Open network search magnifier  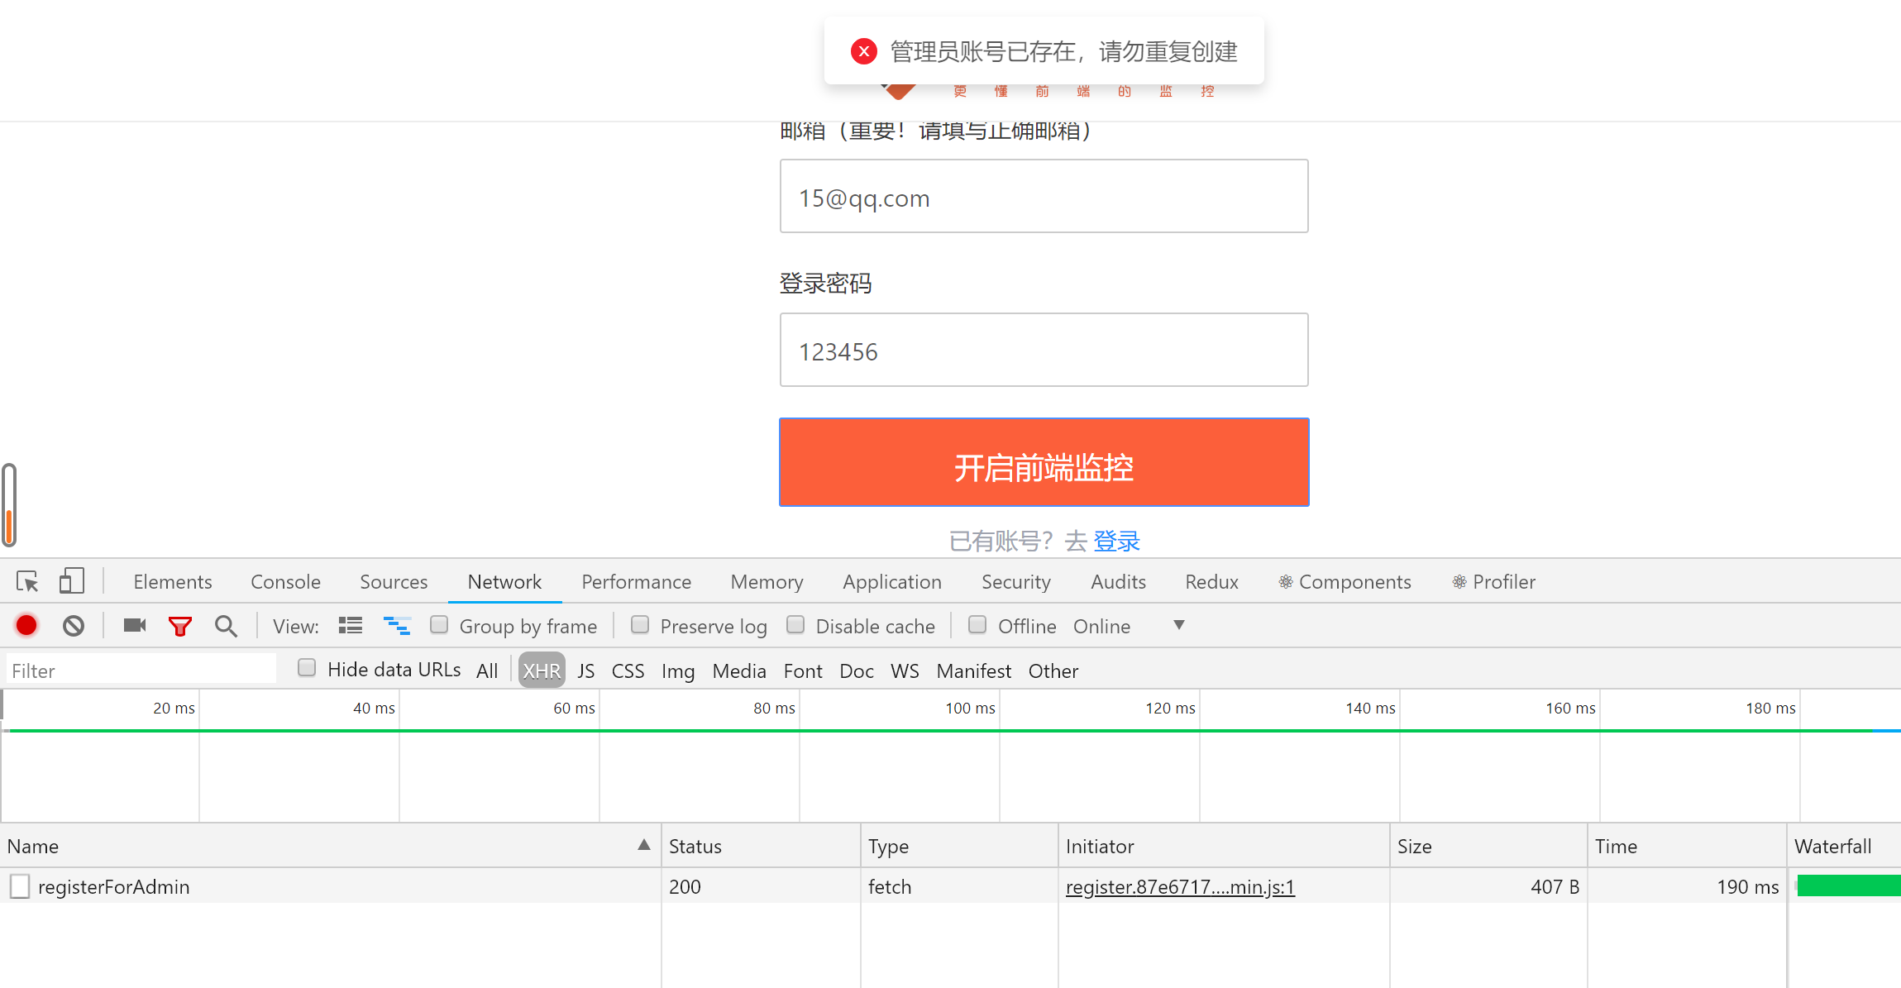[226, 626]
